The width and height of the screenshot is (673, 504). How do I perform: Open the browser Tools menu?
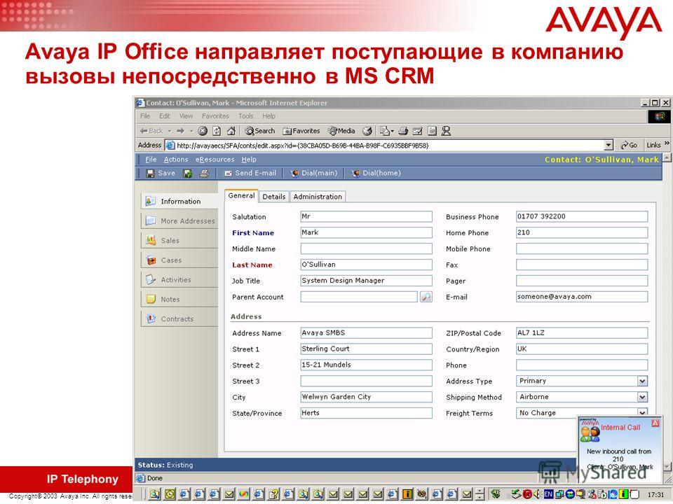[x=246, y=116]
